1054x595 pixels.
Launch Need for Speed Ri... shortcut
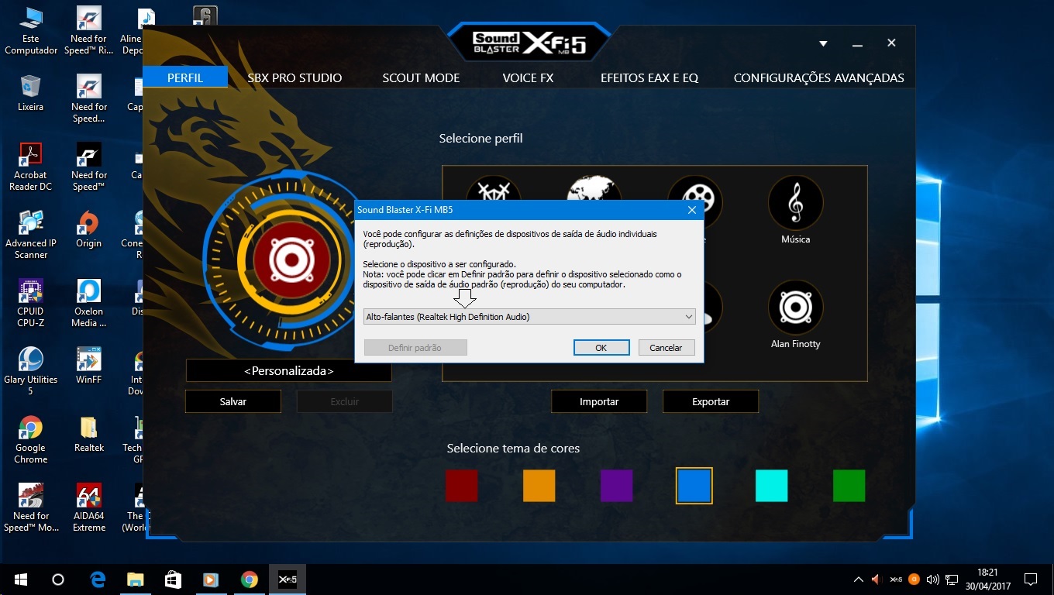tap(89, 32)
